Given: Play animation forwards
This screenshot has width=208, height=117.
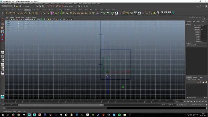Looking at the screenshot, I should tap(197, 101).
